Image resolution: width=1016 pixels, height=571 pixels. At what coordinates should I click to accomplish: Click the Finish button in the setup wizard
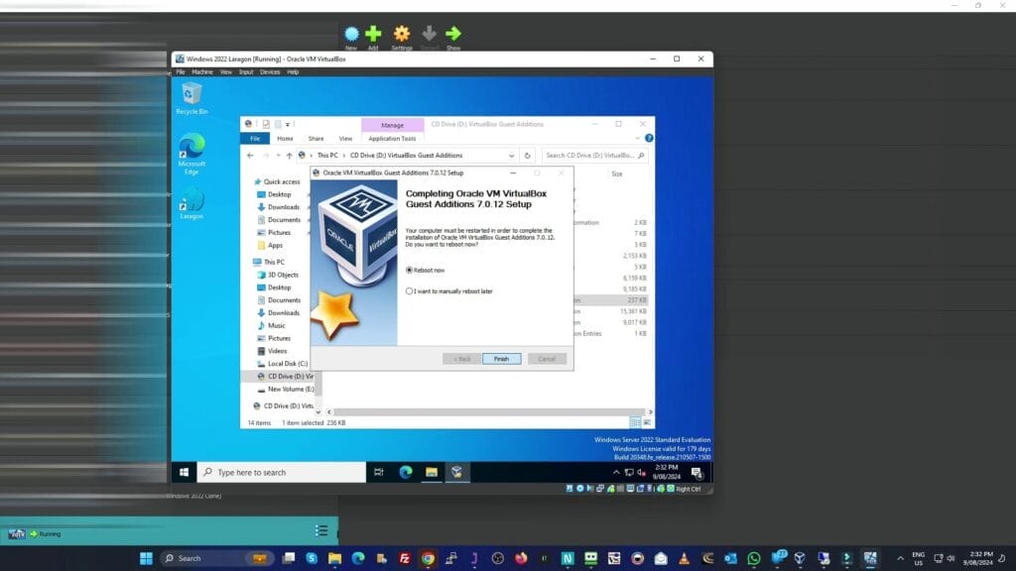point(500,358)
